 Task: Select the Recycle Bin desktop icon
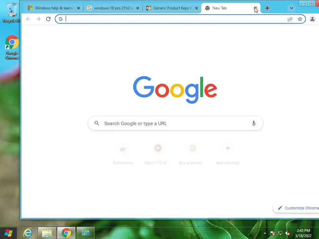(12, 13)
